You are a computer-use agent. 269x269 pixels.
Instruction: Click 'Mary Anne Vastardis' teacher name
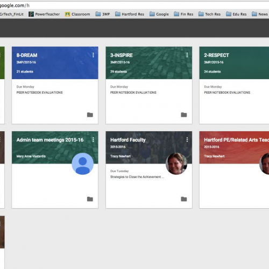31,156
